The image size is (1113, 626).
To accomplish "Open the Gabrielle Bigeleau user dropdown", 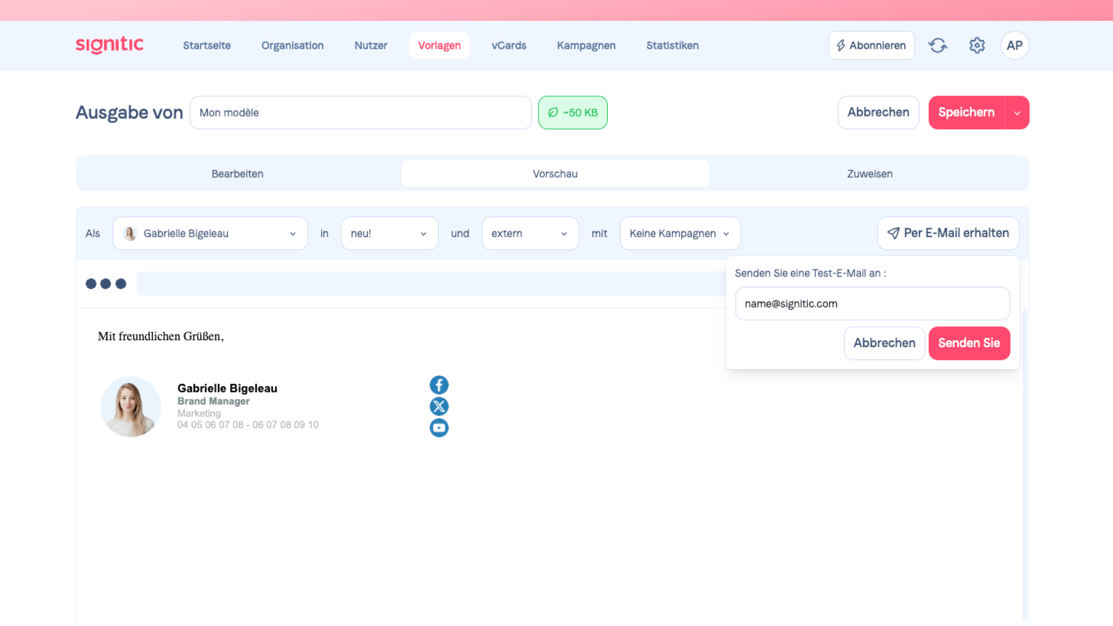I will pyautogui.click(x=210, y=234).
